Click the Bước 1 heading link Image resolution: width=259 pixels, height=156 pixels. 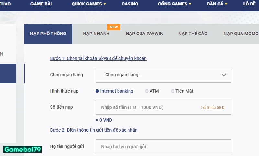click(x=98, y=58)
